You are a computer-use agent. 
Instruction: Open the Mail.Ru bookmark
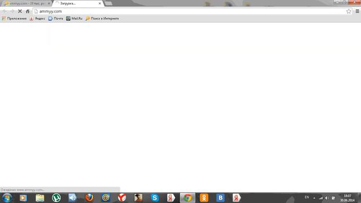(x=74, y=19)
